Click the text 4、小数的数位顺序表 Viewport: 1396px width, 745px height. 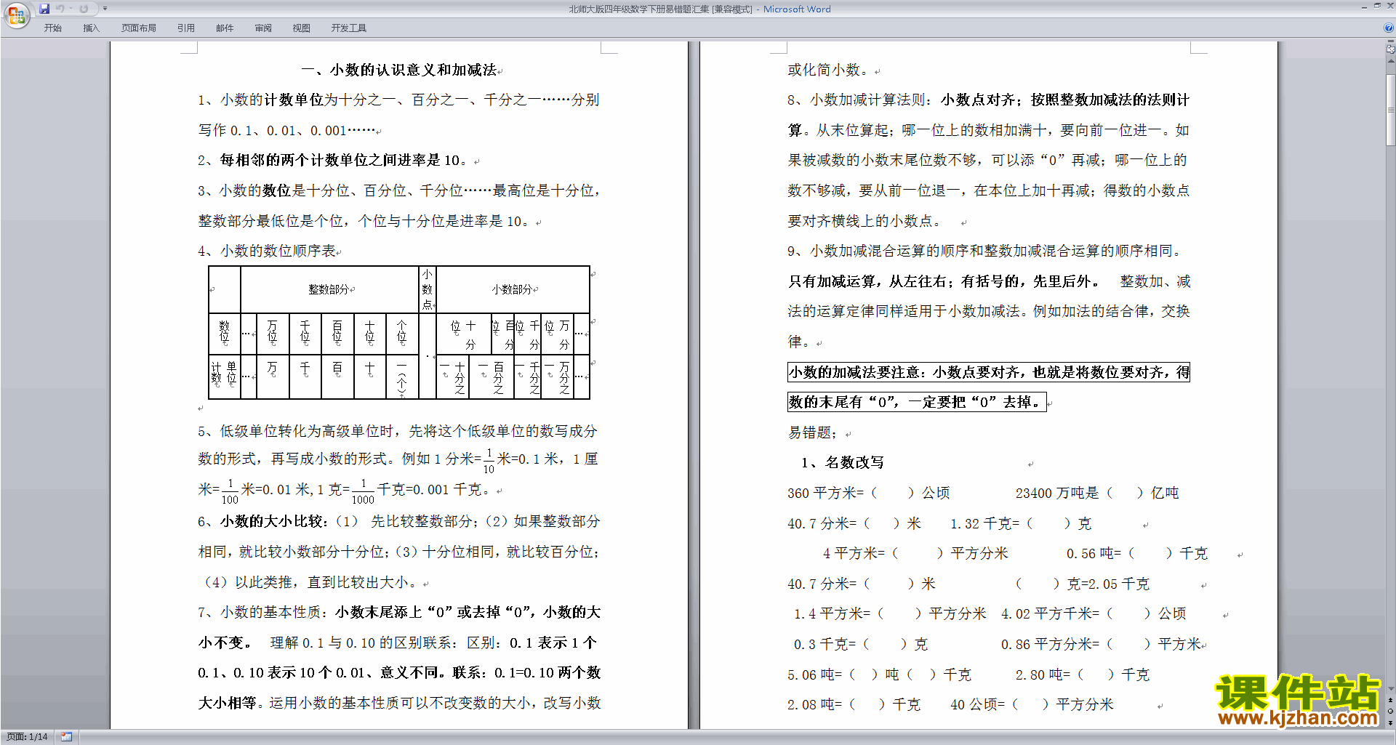pyautogui.click(x=267, y=251)
